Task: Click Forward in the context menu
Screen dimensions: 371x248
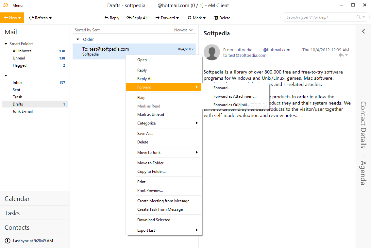Action: [x=164, y=87]
